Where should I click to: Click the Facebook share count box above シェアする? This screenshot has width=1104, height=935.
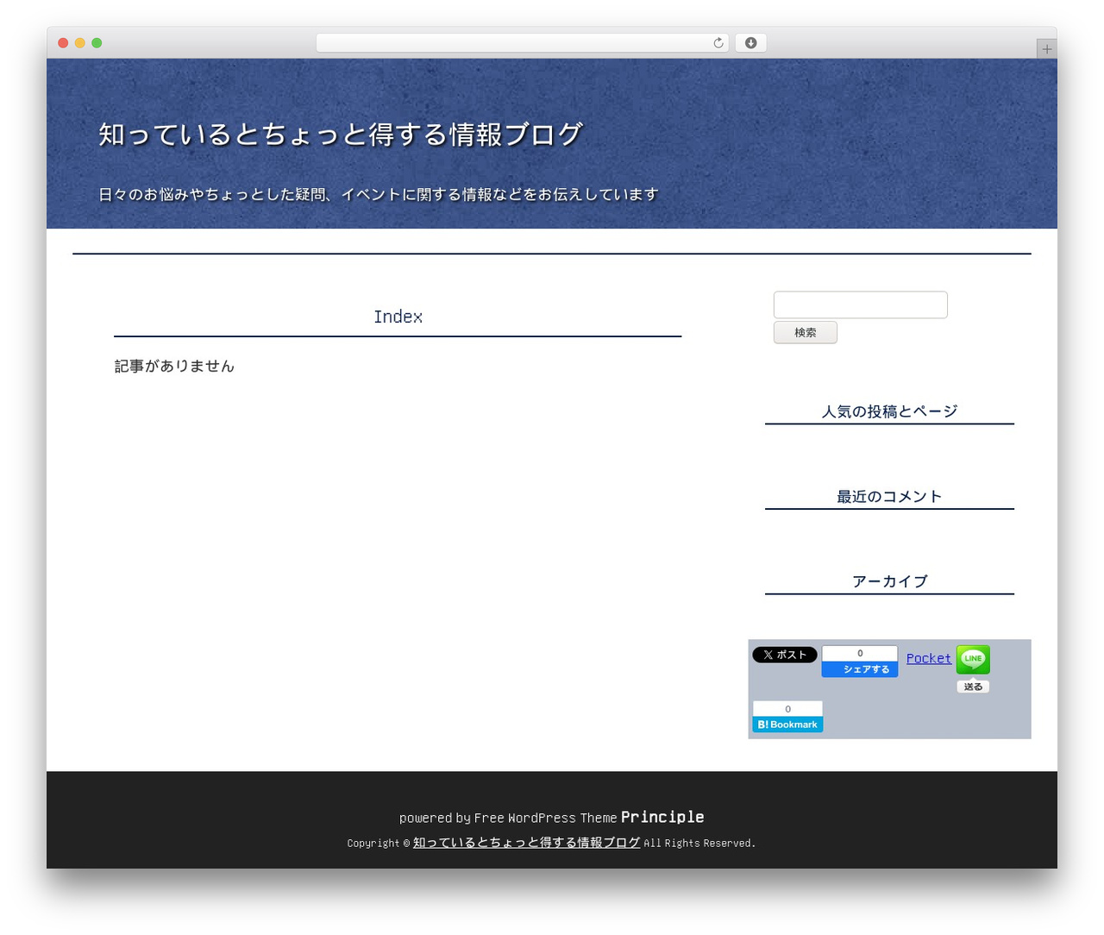pyautogui.click(x=859, y=653)
